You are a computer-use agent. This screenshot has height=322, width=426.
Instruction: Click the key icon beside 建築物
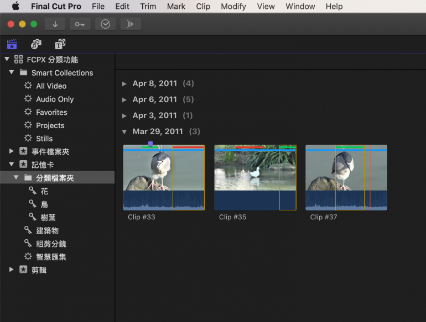click(x=28, y=230)
